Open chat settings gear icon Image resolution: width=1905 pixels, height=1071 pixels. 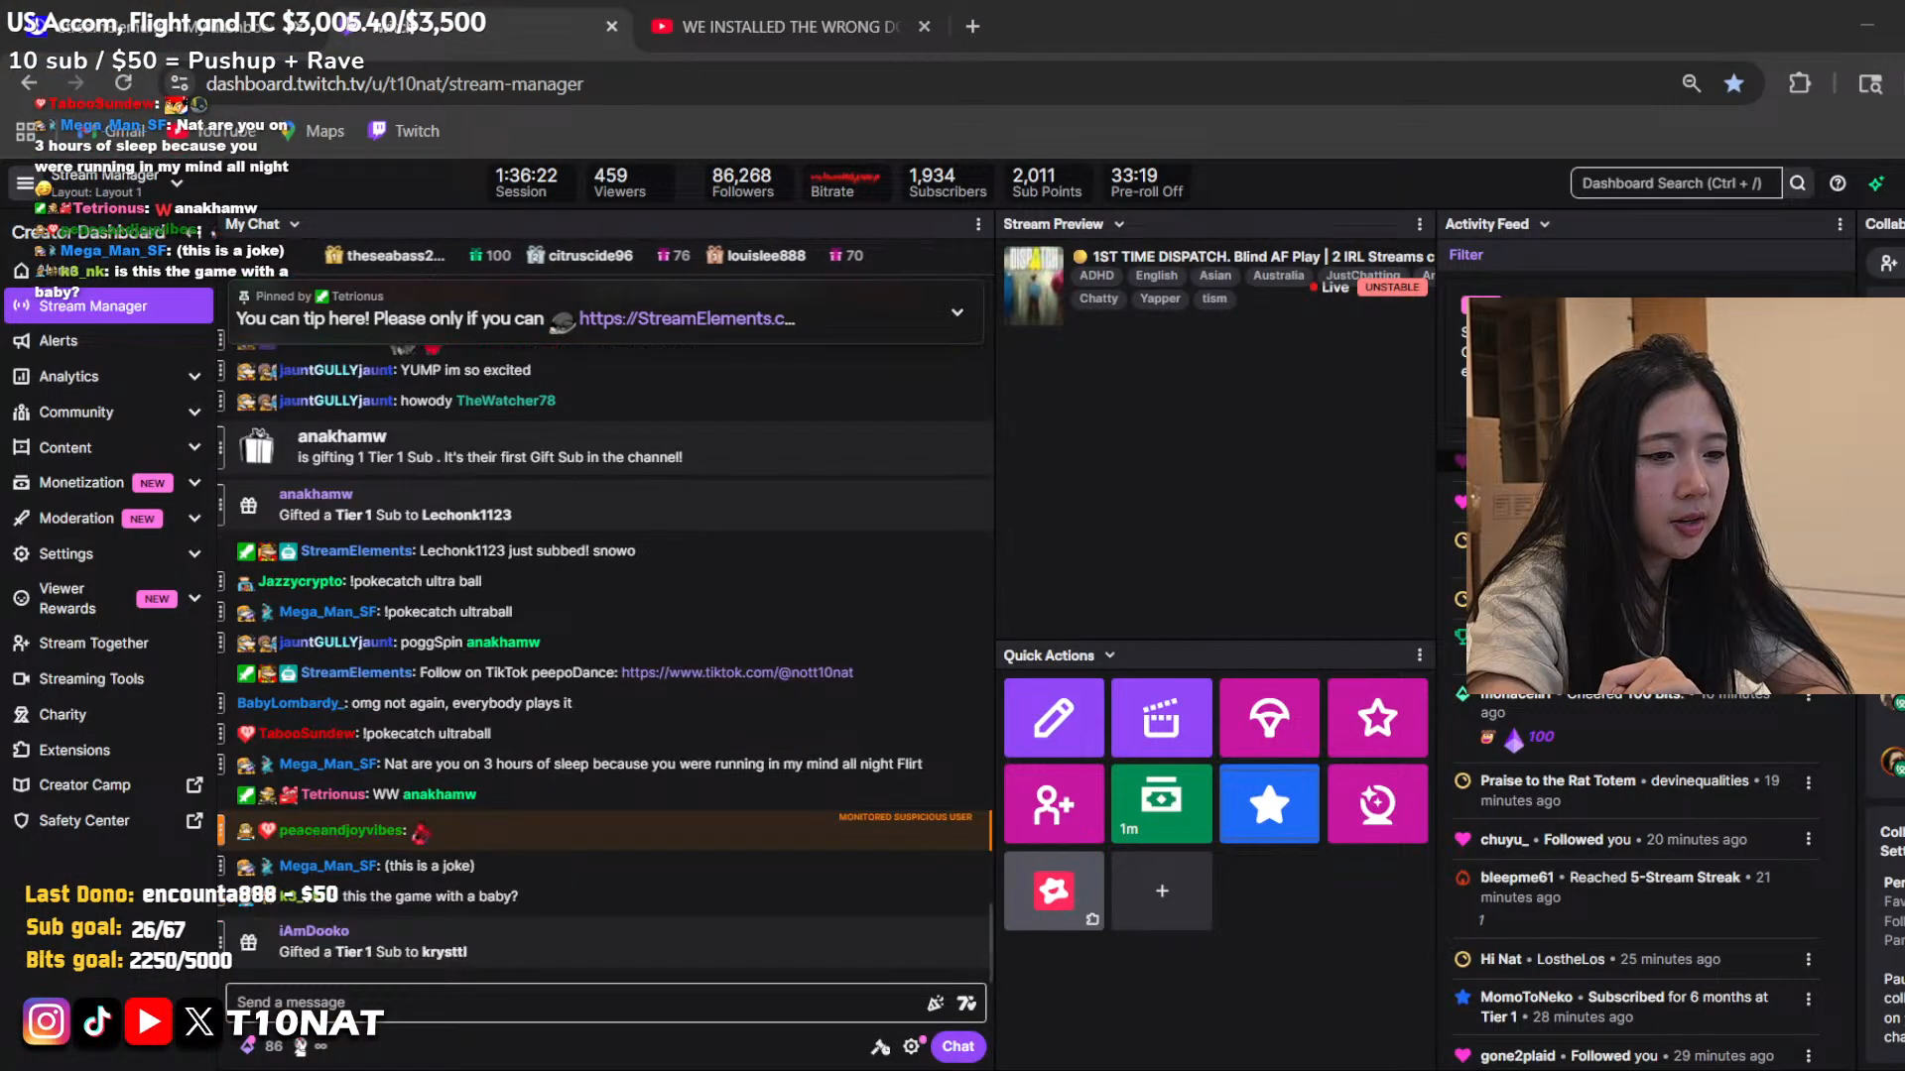tap(911, 1046)
